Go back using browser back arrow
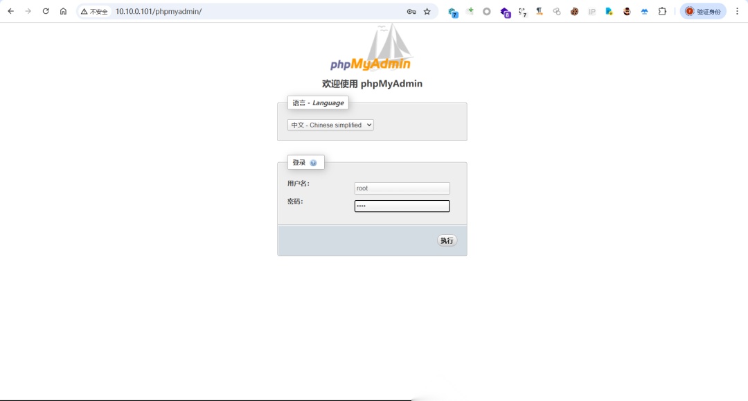 pyautogui.click(x=11, y=12)
